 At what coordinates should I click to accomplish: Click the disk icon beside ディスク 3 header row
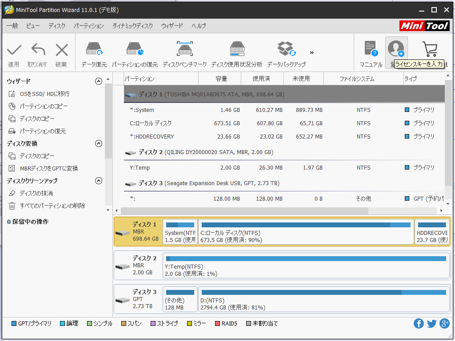130,184
